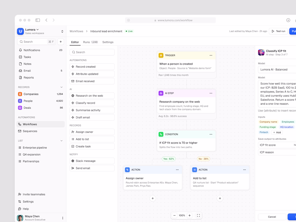Toggle the browser sidebar panel icon
Screen dimensions: 296x222
pos(38,20)
